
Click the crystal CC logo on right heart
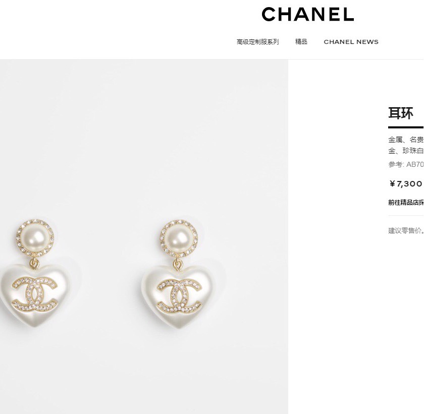(179, 296)
